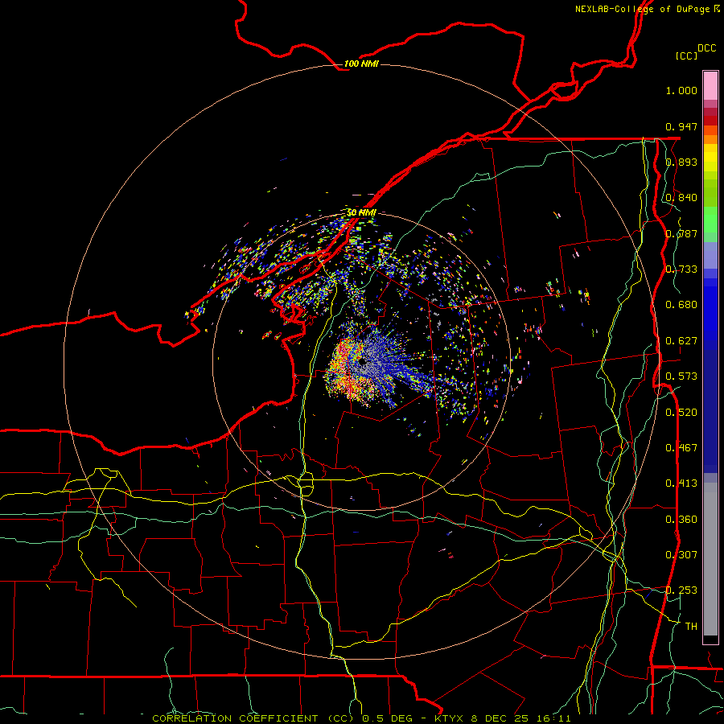Click the black radar site center dot
Screen dimensions: 724x724
[363, 361]
